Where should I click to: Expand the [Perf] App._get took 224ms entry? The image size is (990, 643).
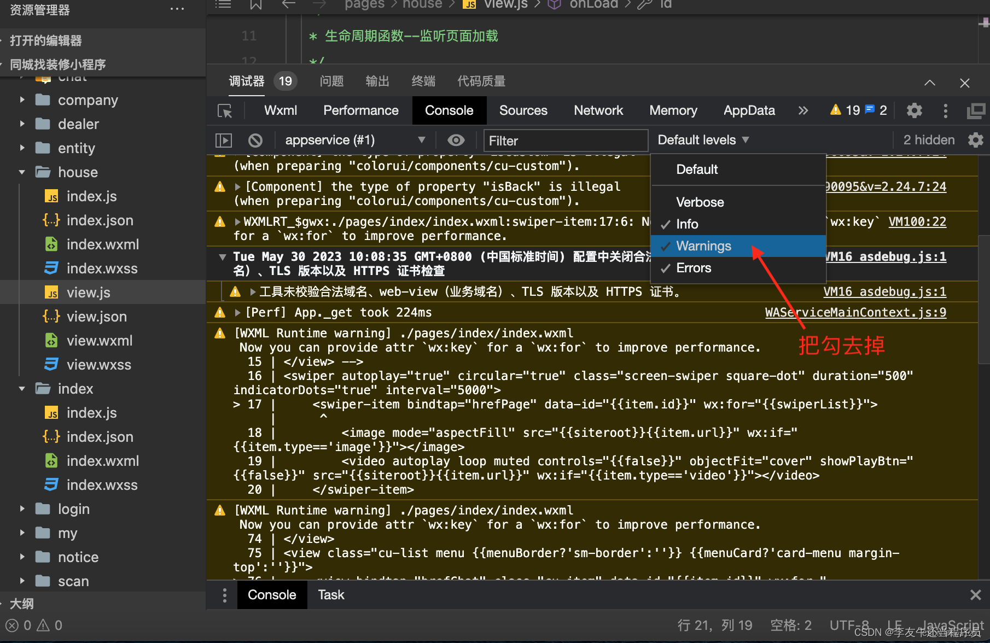coord(238,313)
